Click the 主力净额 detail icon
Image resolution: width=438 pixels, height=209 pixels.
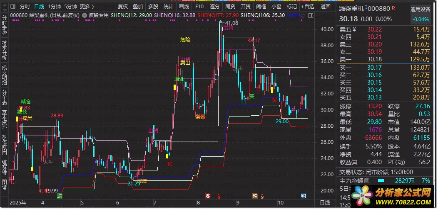[x=367, y=181]
